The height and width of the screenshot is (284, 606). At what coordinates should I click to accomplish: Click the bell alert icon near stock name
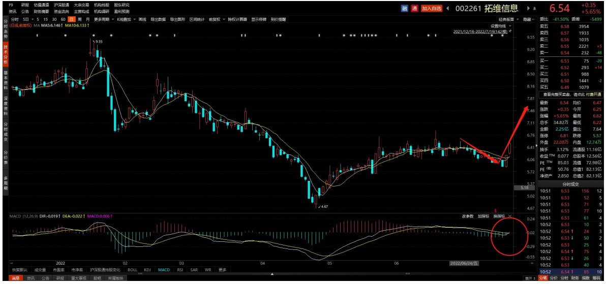[x=535, y=9]
